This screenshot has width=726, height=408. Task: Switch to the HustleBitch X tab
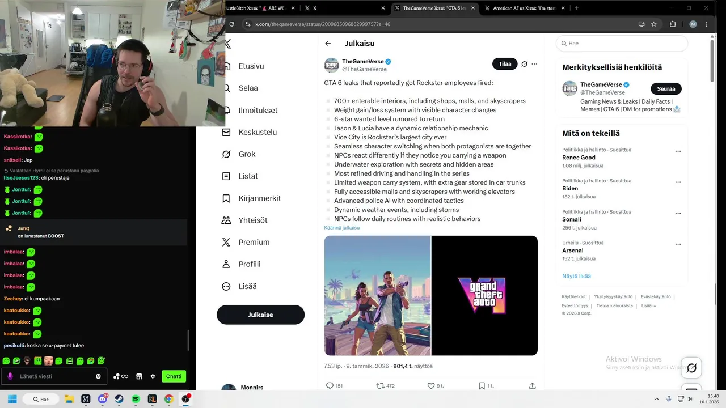(255, 8)
